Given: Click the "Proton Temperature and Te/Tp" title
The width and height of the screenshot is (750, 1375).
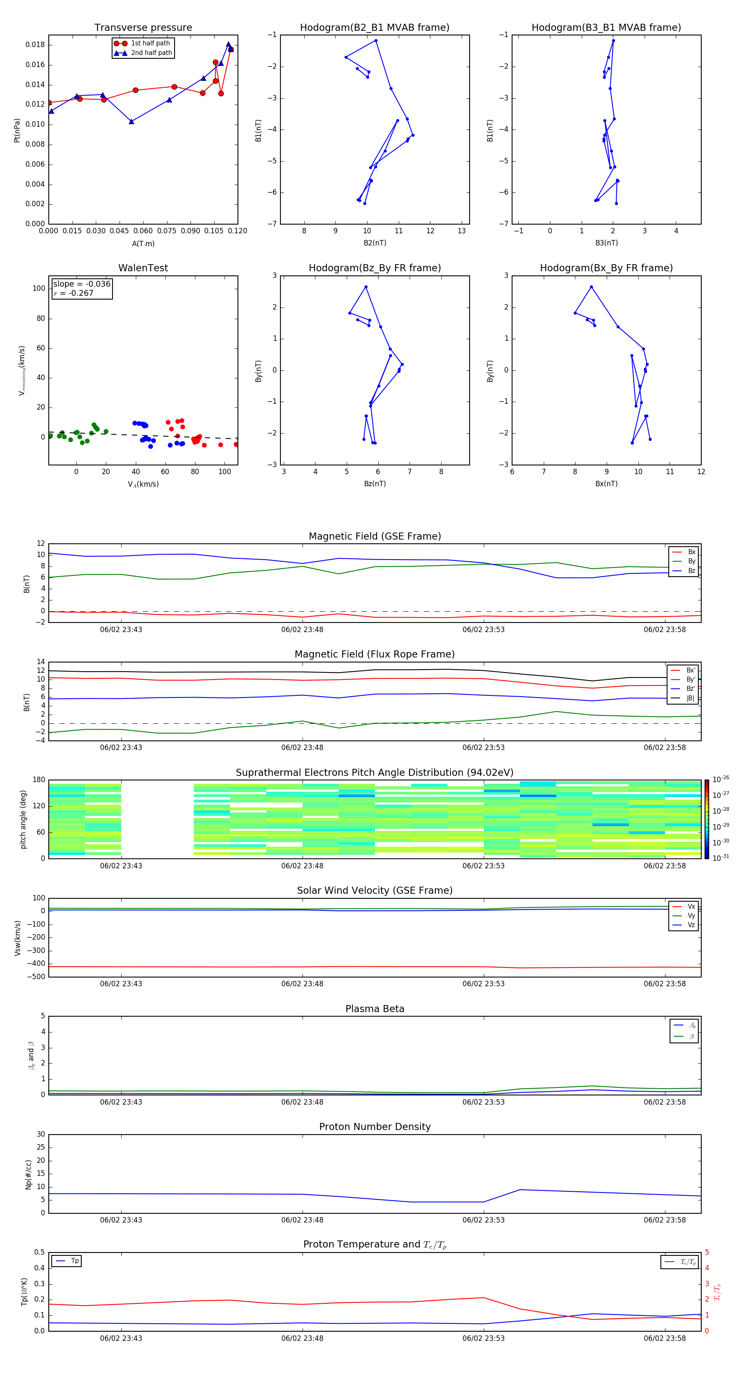Looking at the screenshot, I should (x=375, y=1245).
